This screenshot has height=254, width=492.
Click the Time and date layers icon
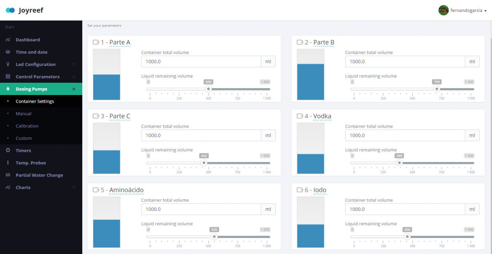[x=8, y=52]
